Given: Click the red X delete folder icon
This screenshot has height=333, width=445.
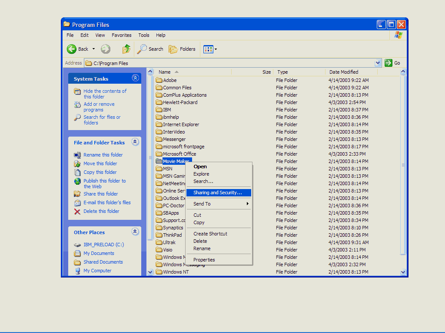Looking at the screenshot, I should coord(77,212).
